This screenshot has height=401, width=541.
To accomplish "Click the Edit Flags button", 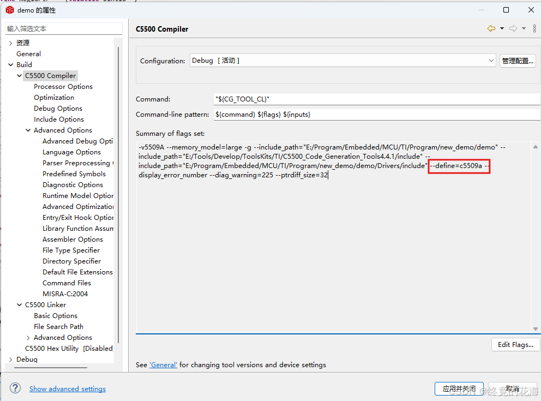I will [x=515, y=345].
